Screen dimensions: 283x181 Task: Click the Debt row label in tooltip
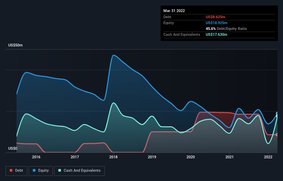pos(167,17)
